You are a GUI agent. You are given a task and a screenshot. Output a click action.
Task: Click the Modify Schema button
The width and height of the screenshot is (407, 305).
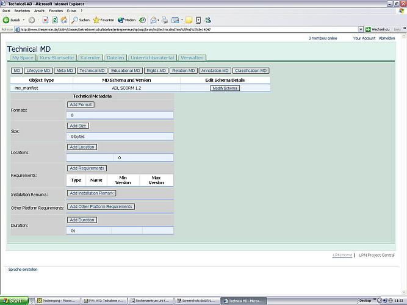point(225,88)
